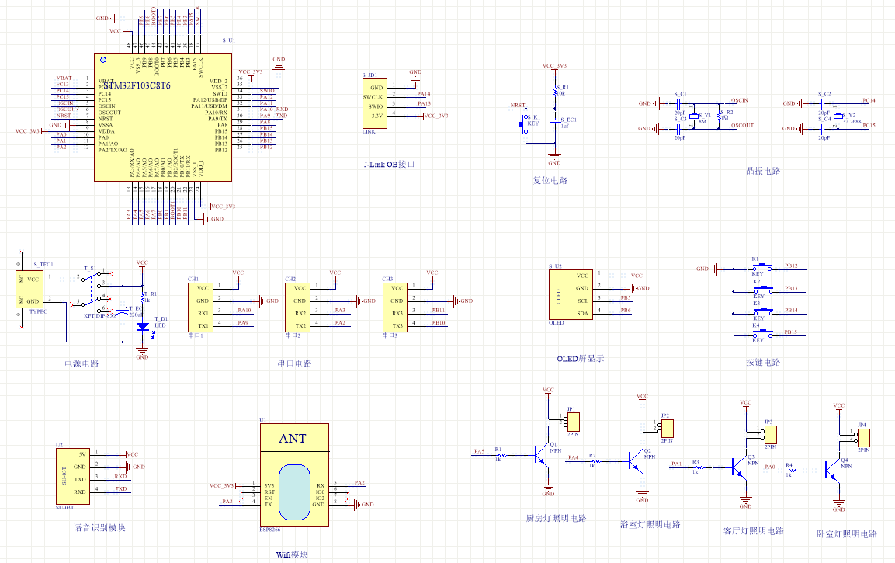895x563 pixels.
Task: Click the OLED屏显示 label
Action: click(581, 359)
